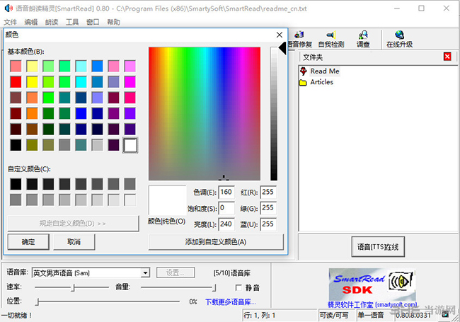Screen dimensions: 460x322
Task: Select the first black custom color swatch
Action: pos(16,184)
